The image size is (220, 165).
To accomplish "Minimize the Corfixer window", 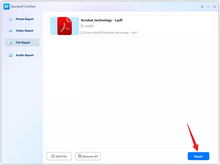I will point(208,7).
